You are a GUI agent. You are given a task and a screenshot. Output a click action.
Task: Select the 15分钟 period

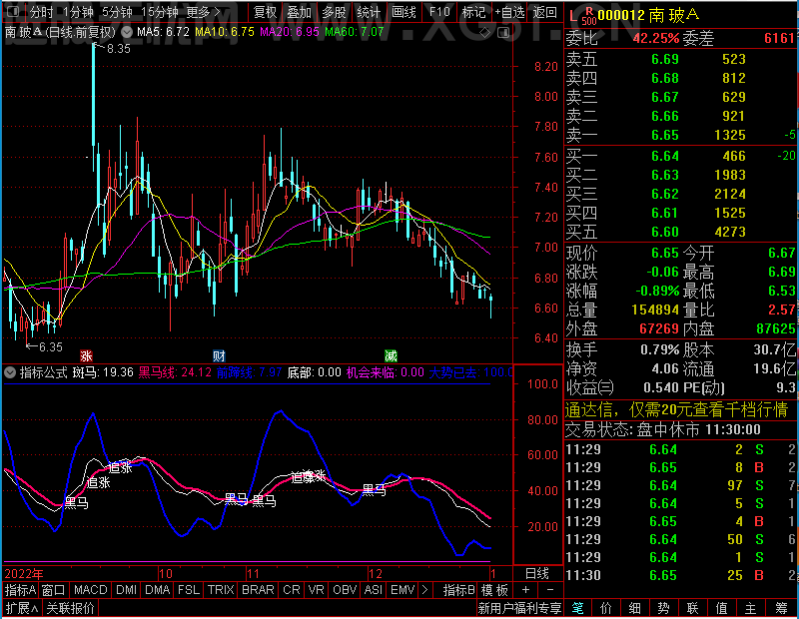(159, 12)
